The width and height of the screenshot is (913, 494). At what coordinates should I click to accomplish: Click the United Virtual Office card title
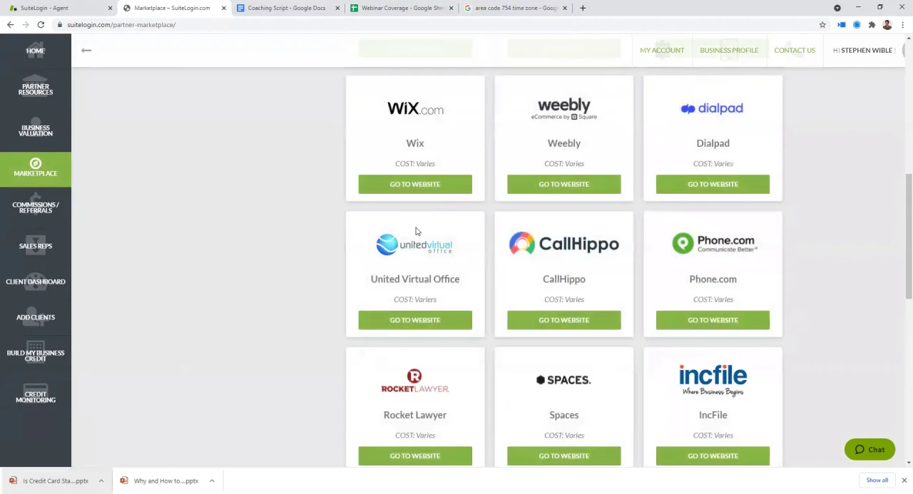coord(415,279)
